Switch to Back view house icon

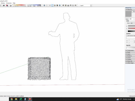73,5
